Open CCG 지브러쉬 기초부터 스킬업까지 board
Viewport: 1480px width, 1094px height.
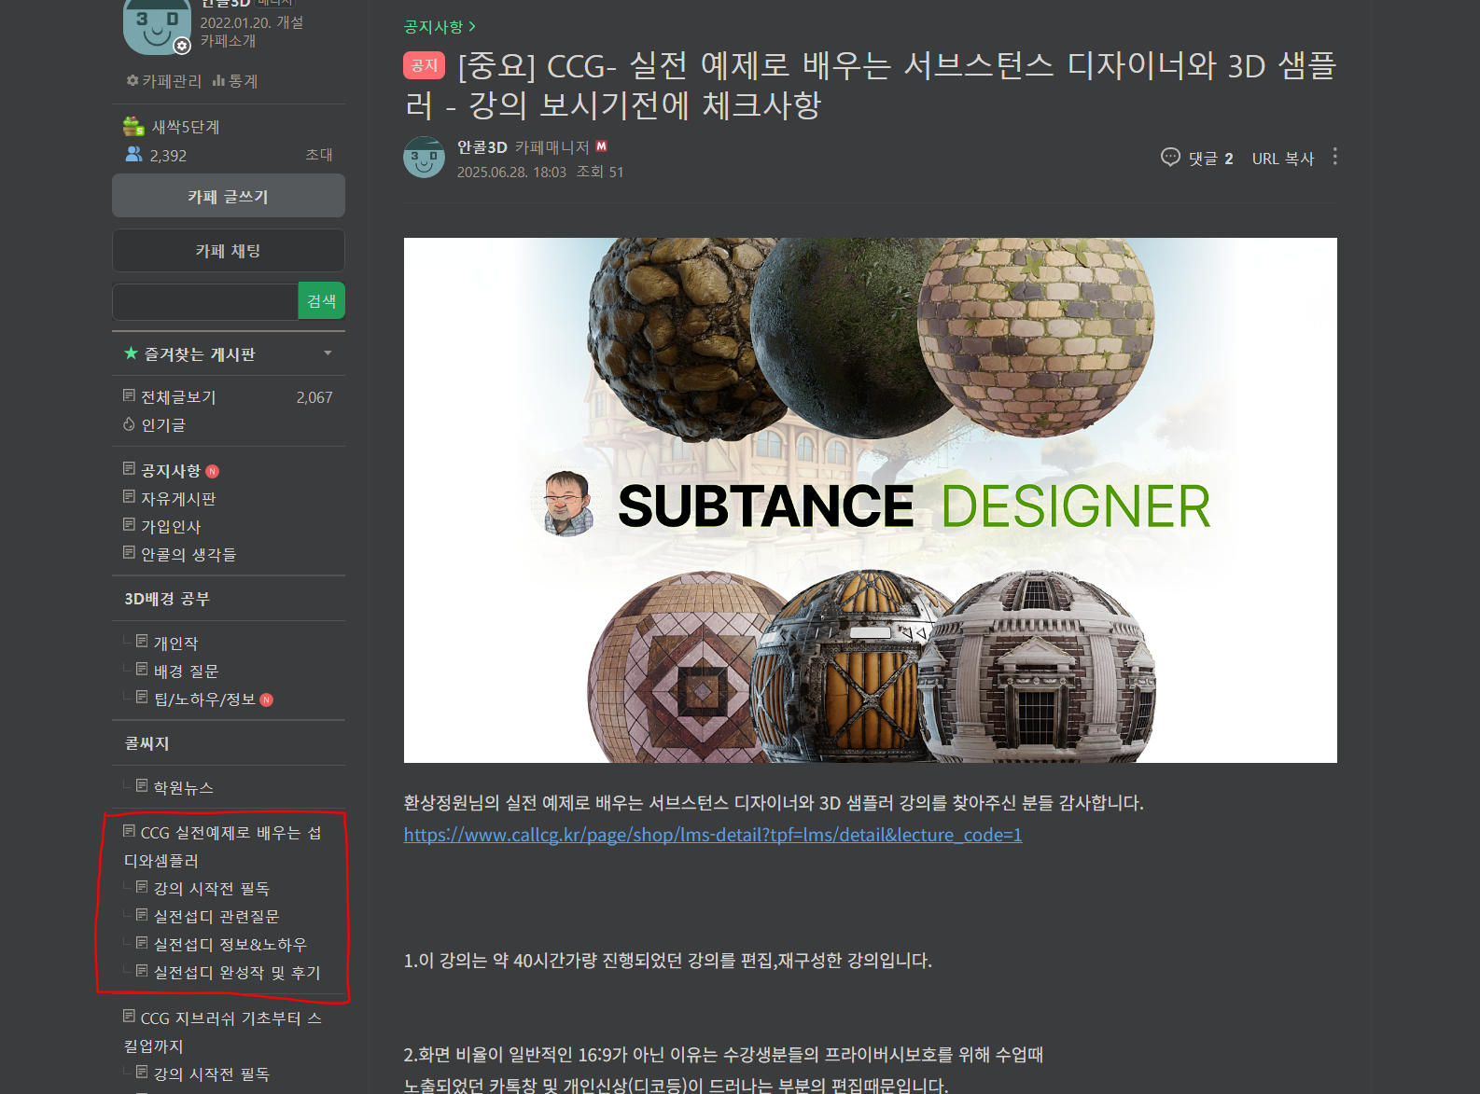pyautogui.click(x=224, y=1032)
